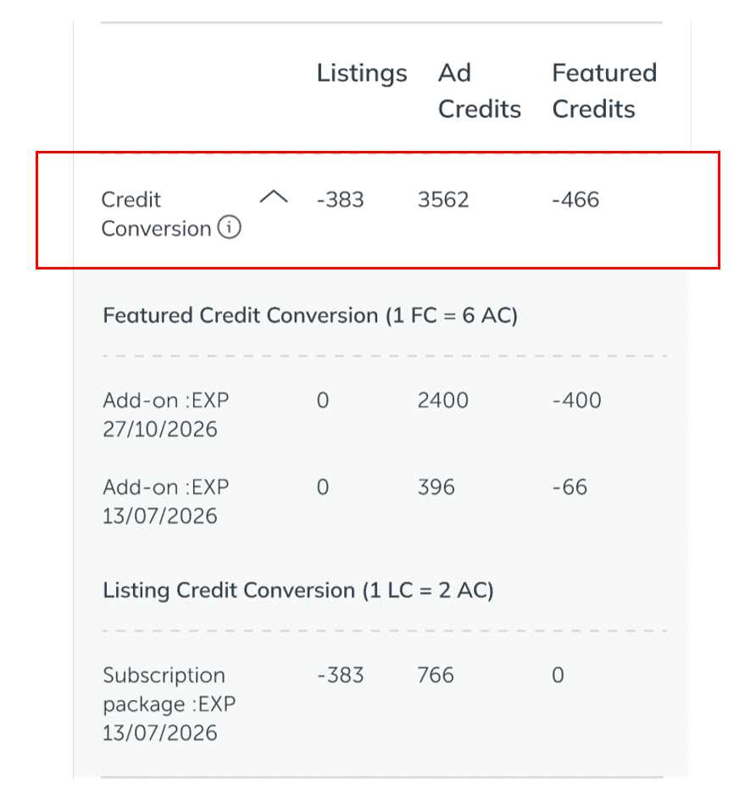Click the 2400 Ad Credits value
This screenshot has width=756, height=806.
442,400
